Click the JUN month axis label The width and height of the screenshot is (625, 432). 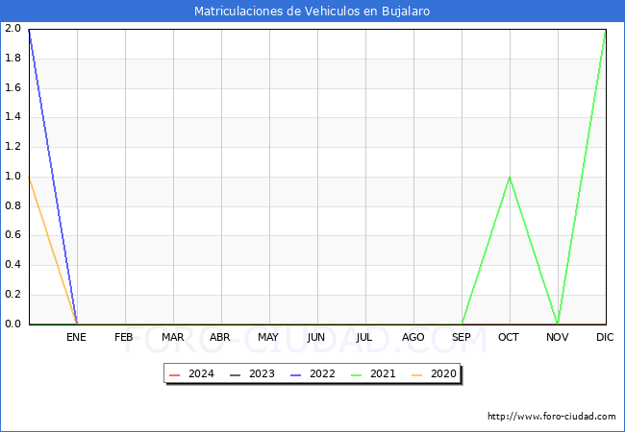(316, 337)
